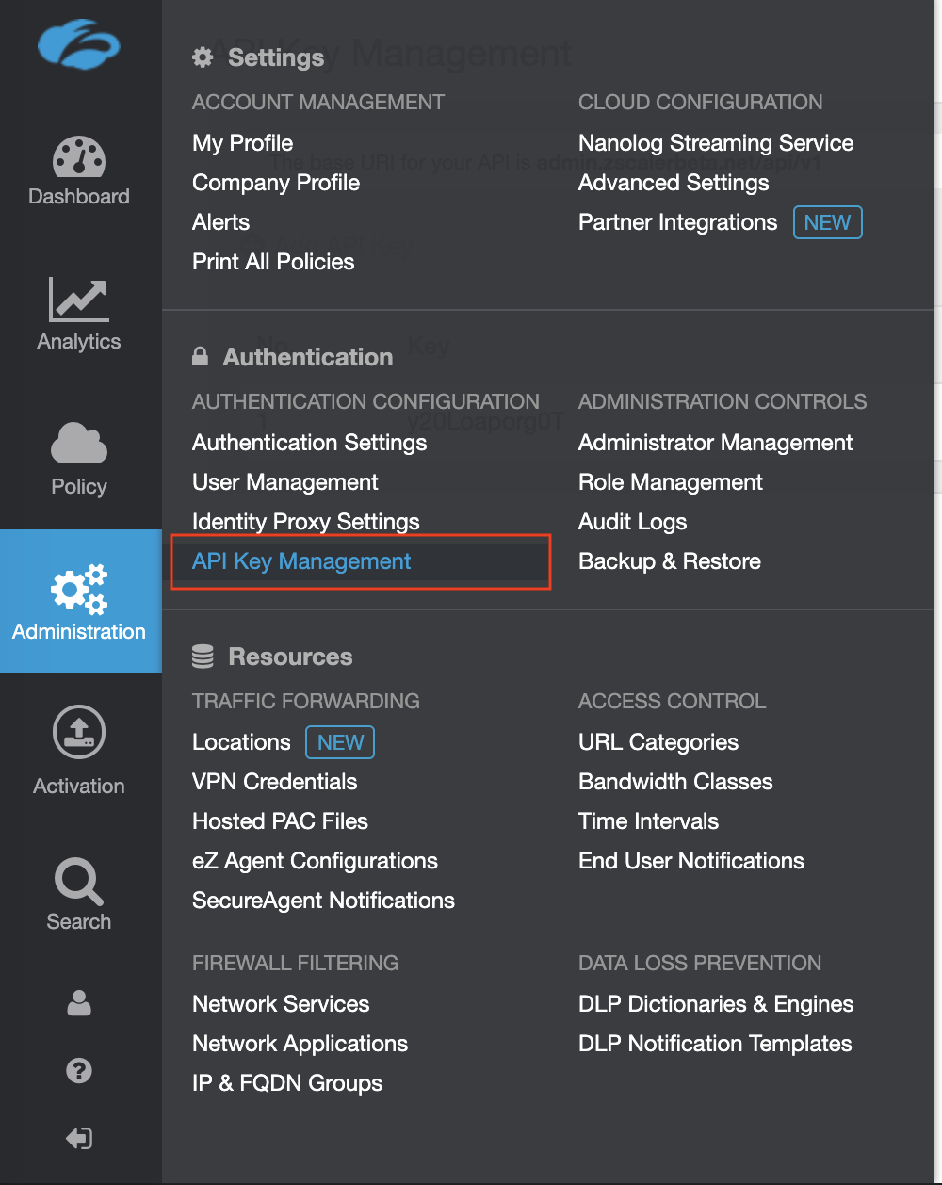The height and width of the screenshot is (1185, 942).
Task: Click the NEW badge beside Locations
Action: click(x=339, y=742)
